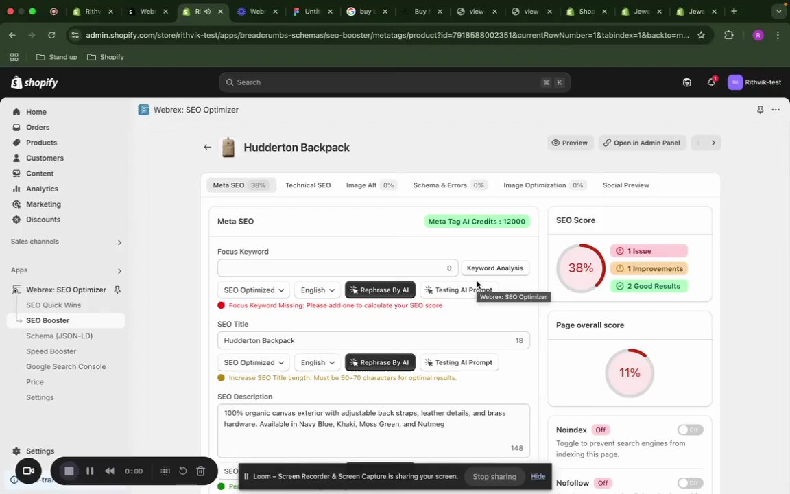Pause the Loom recording

[x=90, y=471]
